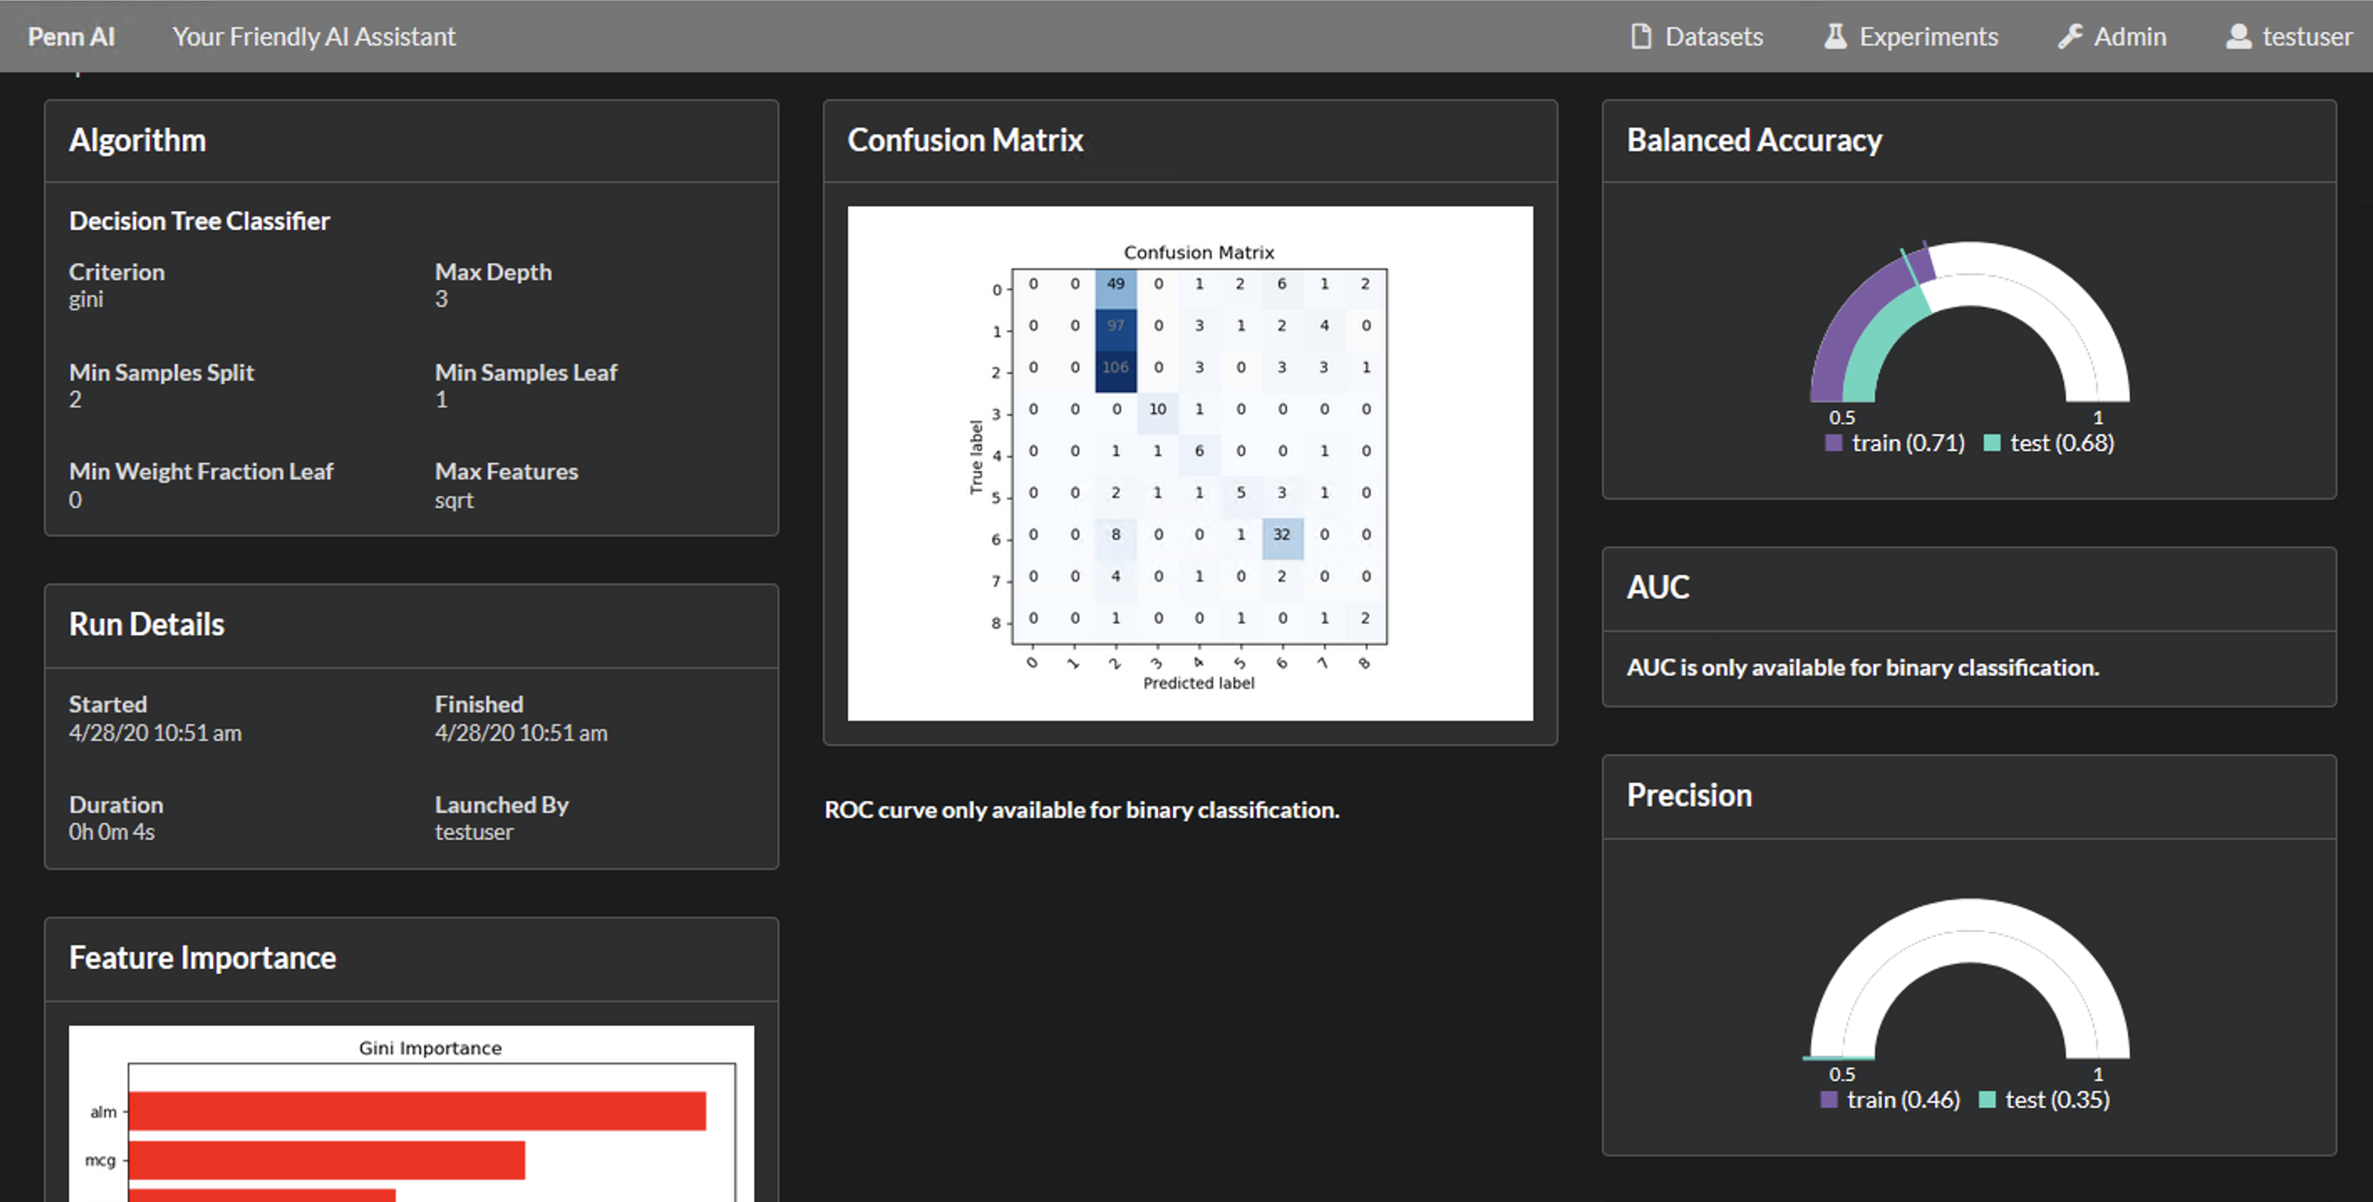Open the Datasets menu item
The image size is (2373, 1202).
(x=1714, y=36)
